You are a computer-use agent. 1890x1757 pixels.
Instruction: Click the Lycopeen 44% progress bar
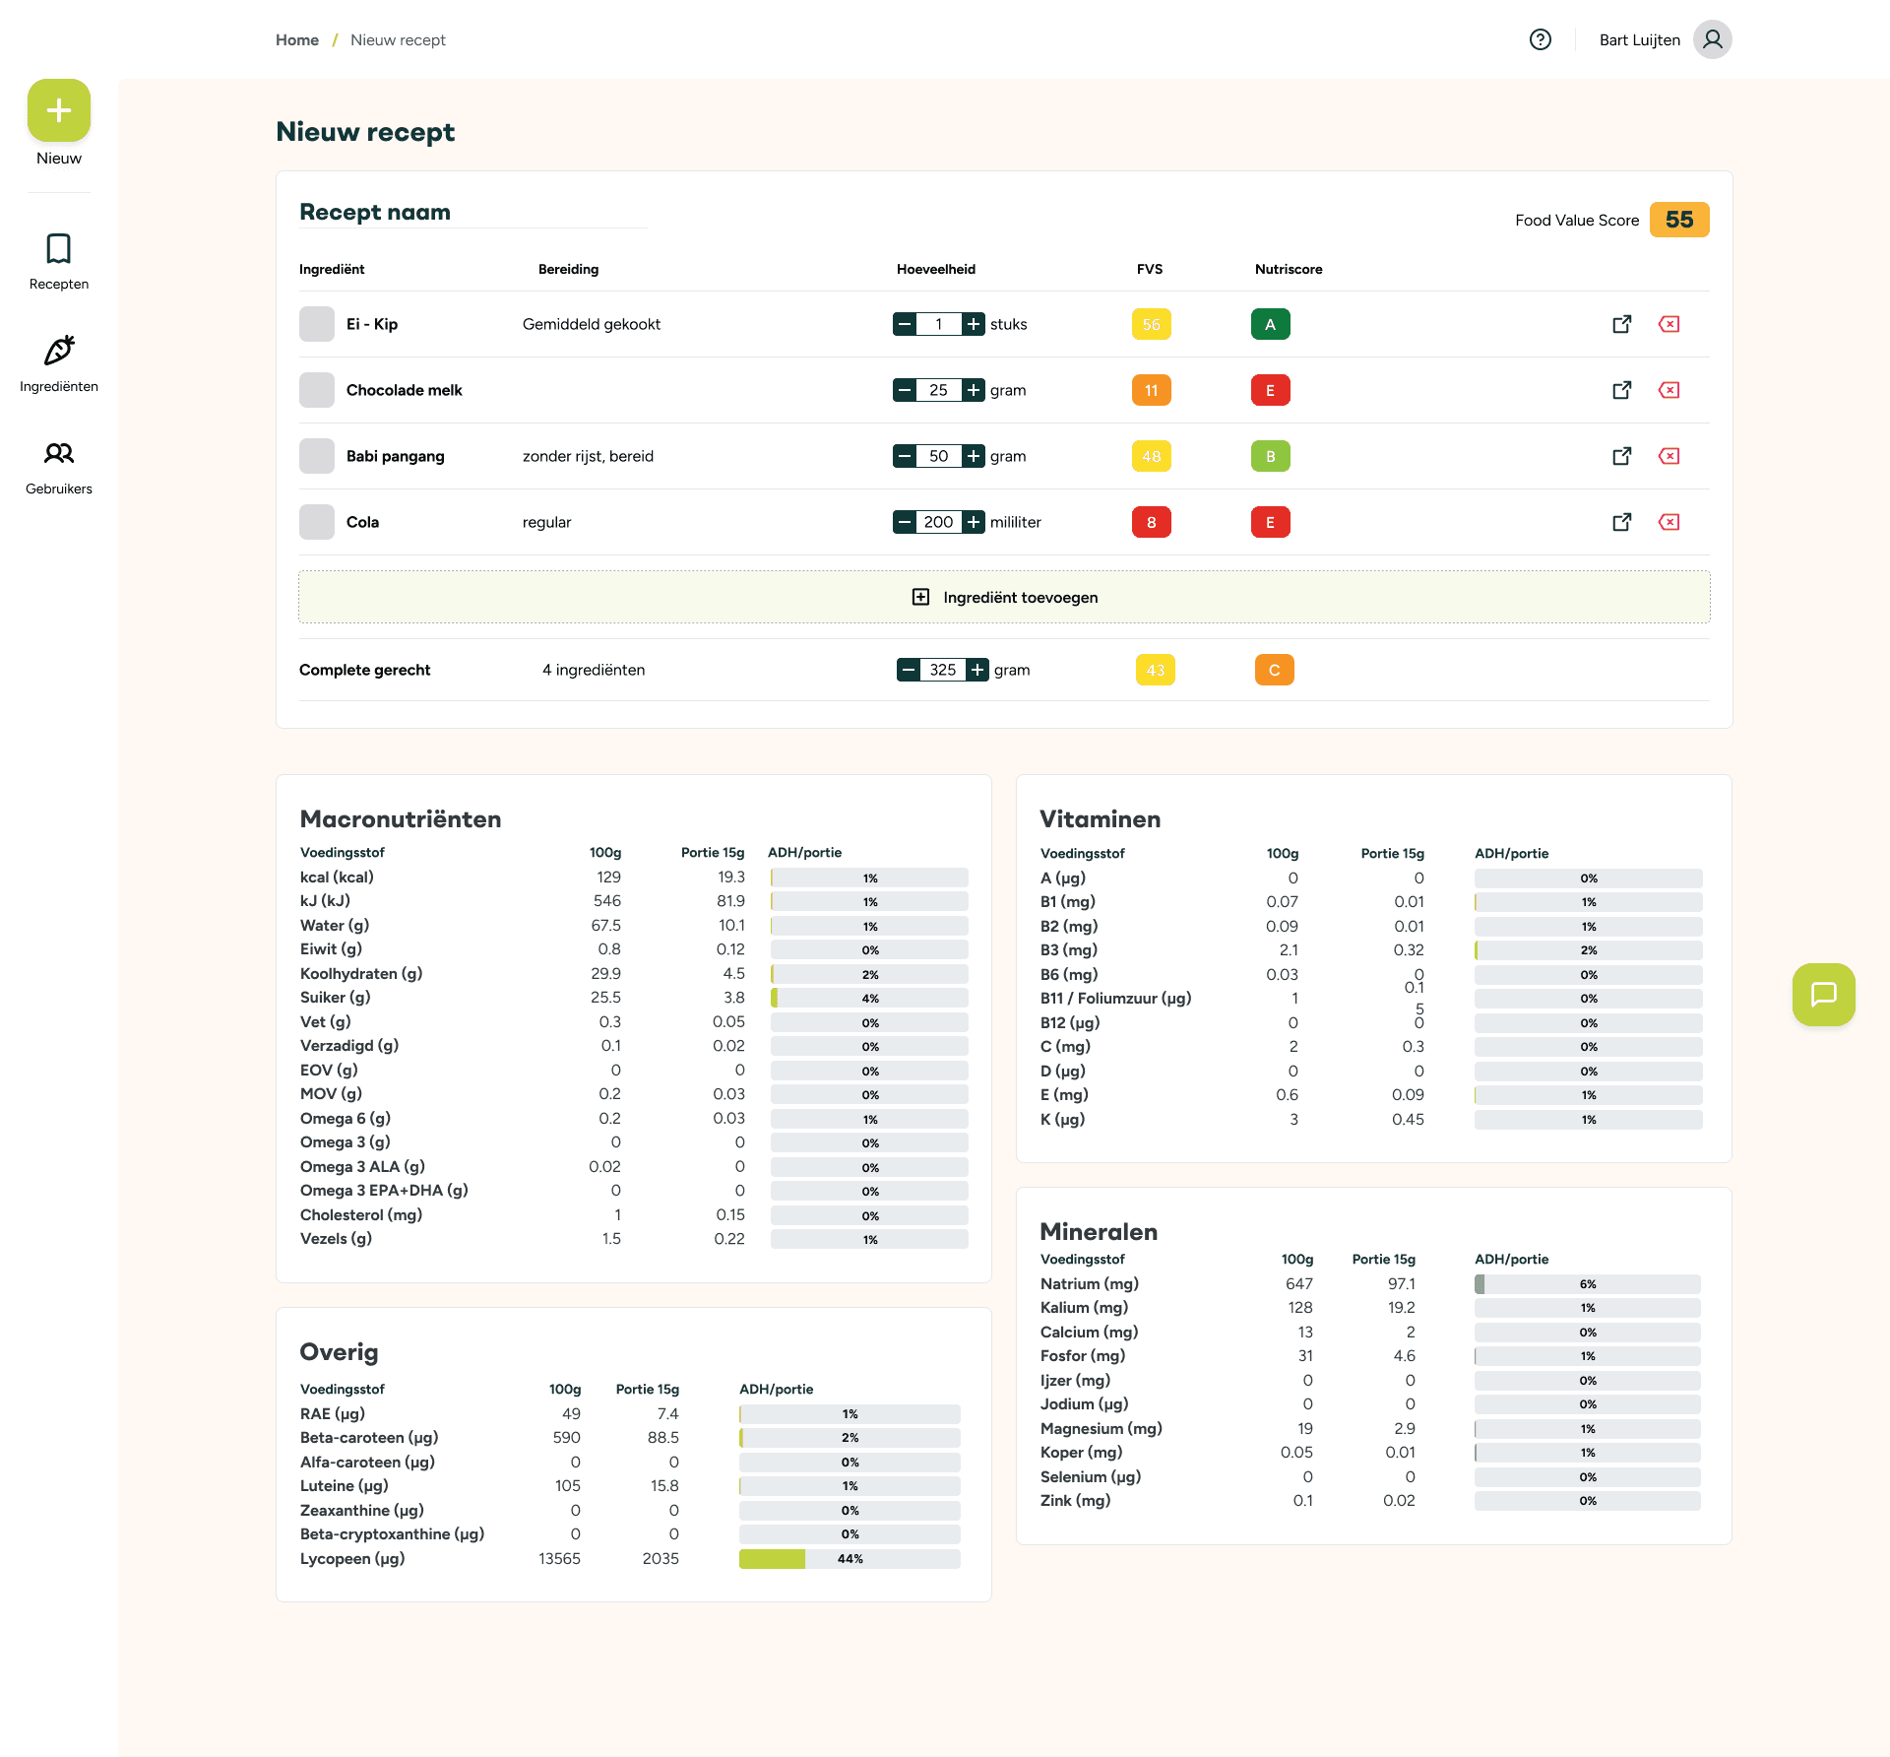tap(849, 1559)
